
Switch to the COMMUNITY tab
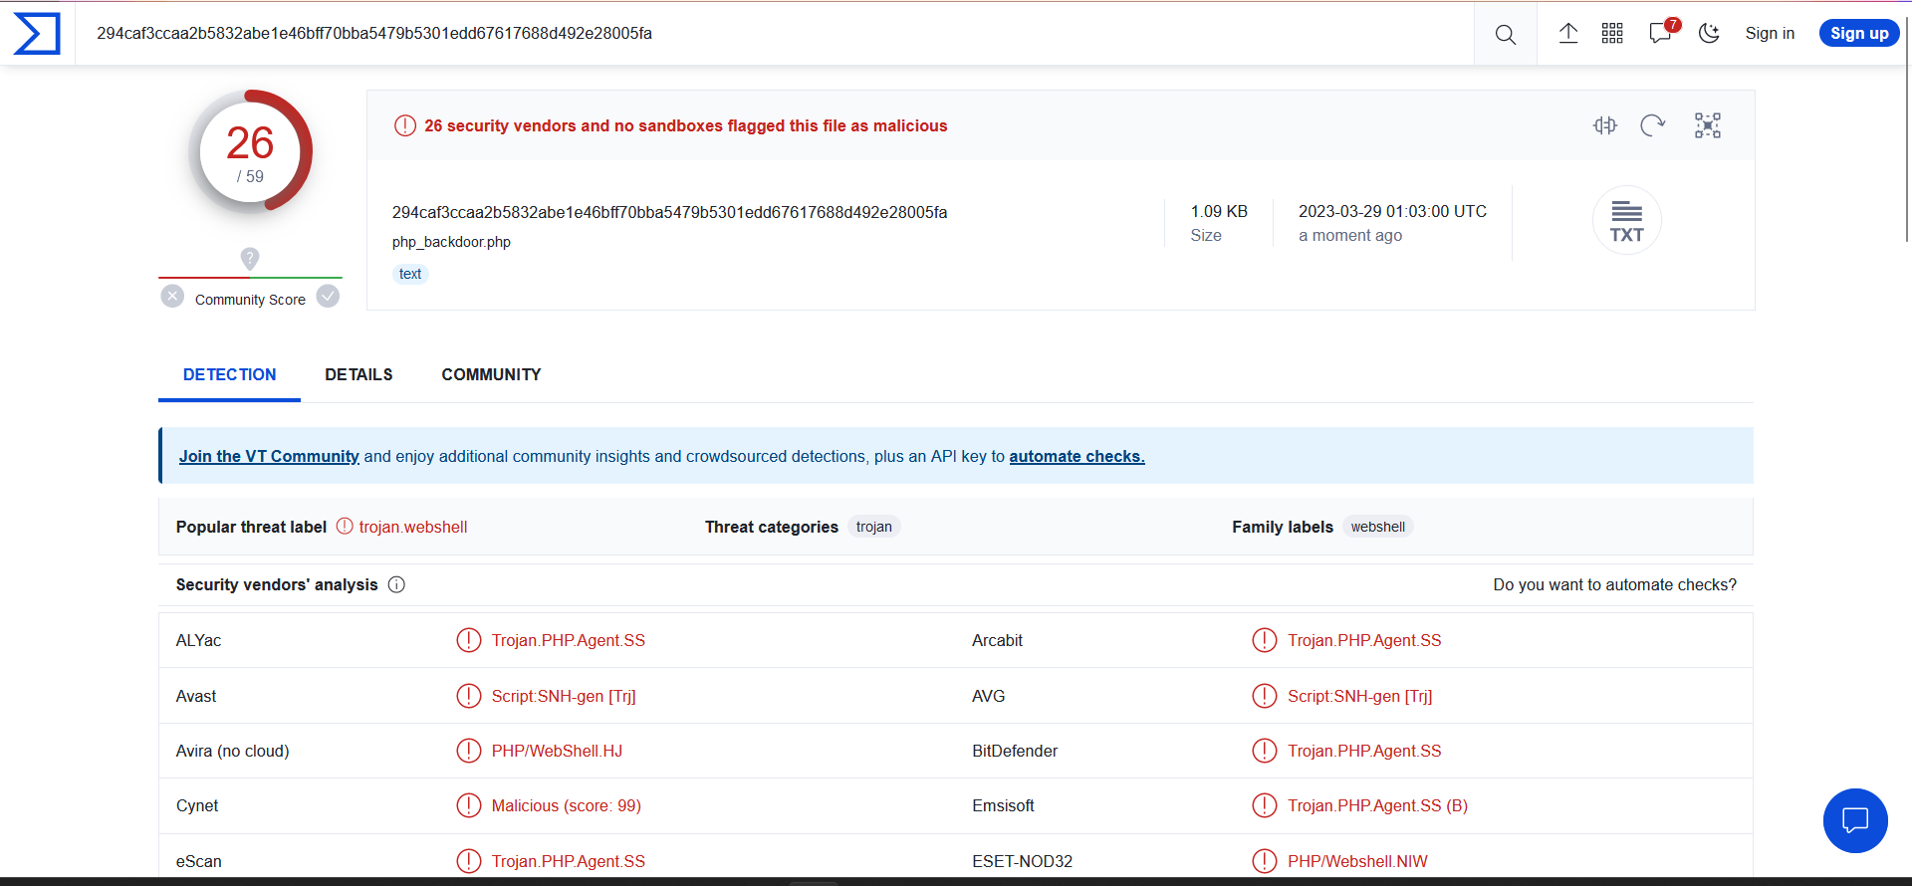click(491, 375)
